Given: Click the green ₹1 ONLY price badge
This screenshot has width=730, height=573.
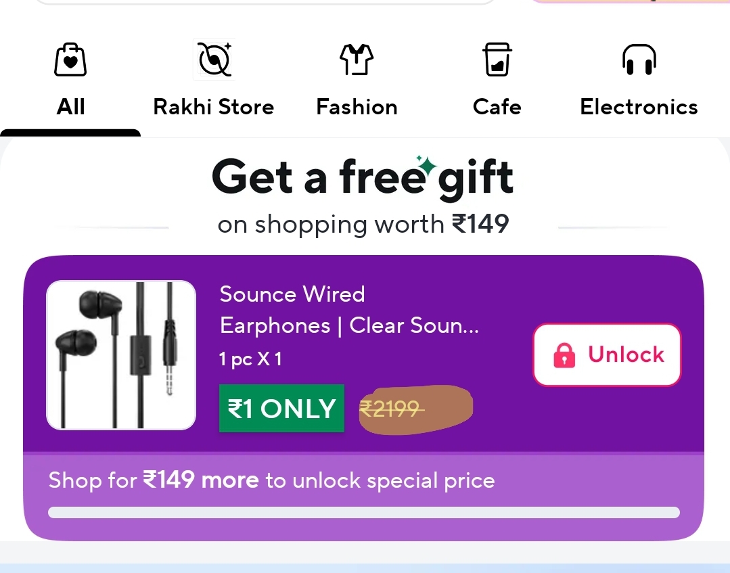Looking at the screenshot, I should tap(281, 408).
